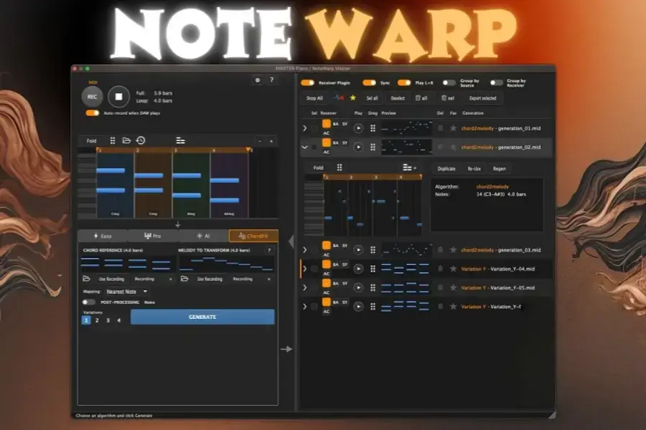Click the loop end marker on left piano roll
The height and width of the screenshot is (430, 646).
coord(248,149)
